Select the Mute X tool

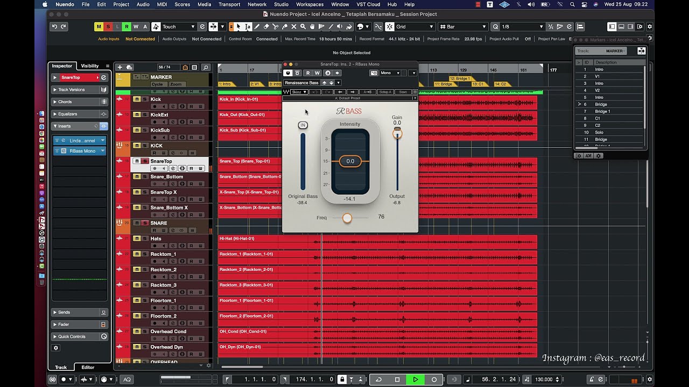point(294,26)
